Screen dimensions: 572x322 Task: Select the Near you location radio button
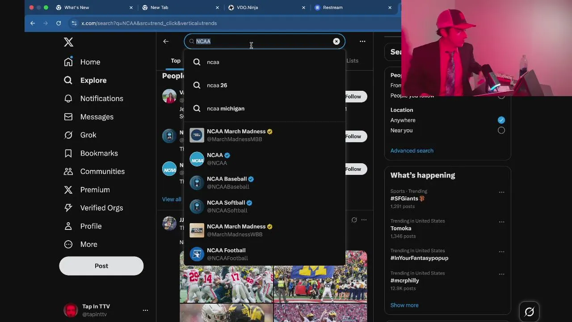pos(501,130)
